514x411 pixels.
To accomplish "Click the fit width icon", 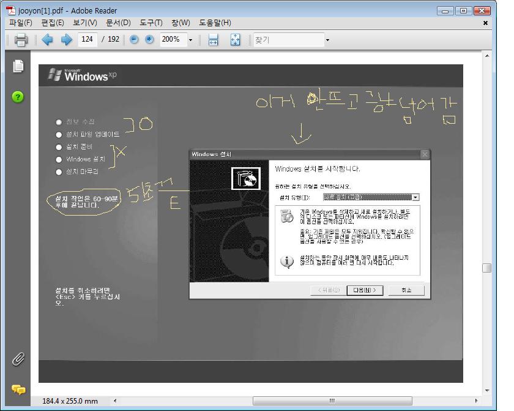I will (x=213, y=40).
